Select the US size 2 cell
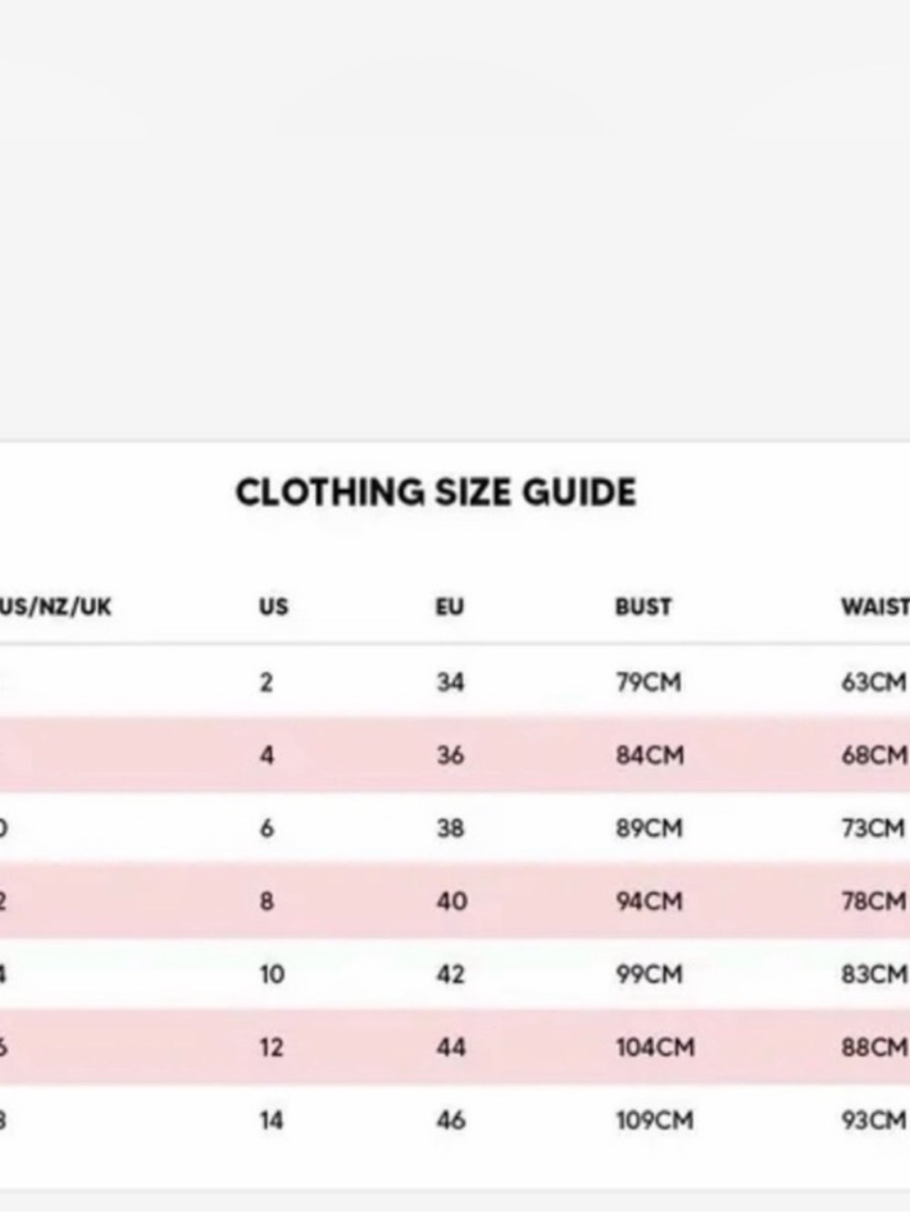 pyautogui.click(x=266, y=682)
